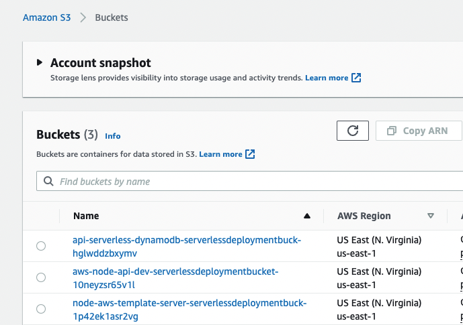The height and width of the screenshot is (325, 463).
Task: Click external link icon beside buckets Learn more
Action: point(250,154)
